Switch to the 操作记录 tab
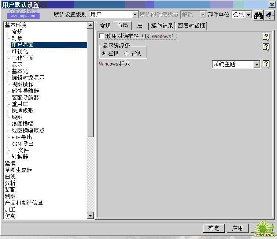Image resolution: width=277 pixels, height=239 pixels. tap(162, 26)
